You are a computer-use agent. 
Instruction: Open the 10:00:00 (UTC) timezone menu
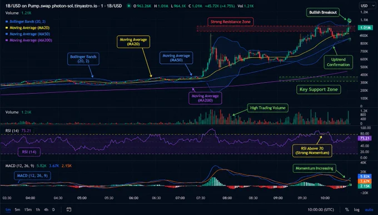tap(321, 209)
